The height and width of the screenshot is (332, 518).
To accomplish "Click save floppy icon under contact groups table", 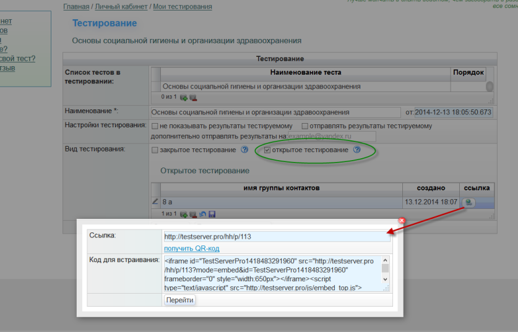I will [x=212, y=215].
